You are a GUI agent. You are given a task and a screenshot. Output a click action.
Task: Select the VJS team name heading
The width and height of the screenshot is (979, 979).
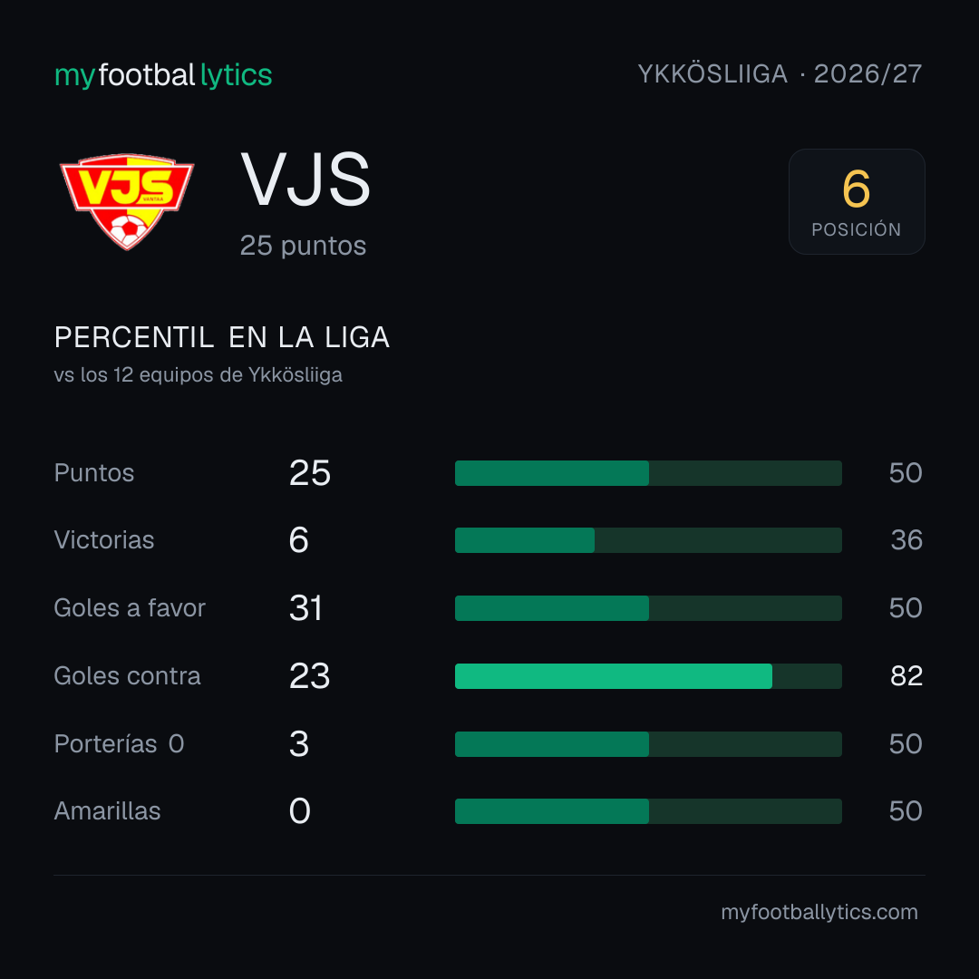pyautogui.click(x=306, y=179)
